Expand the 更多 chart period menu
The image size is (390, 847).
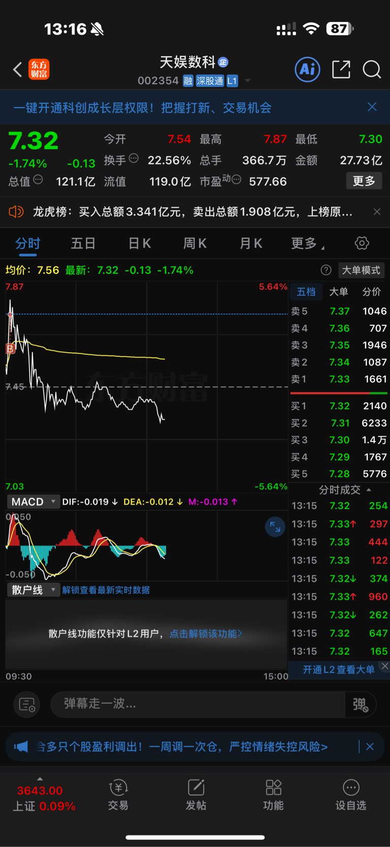(x=308, y=244)
